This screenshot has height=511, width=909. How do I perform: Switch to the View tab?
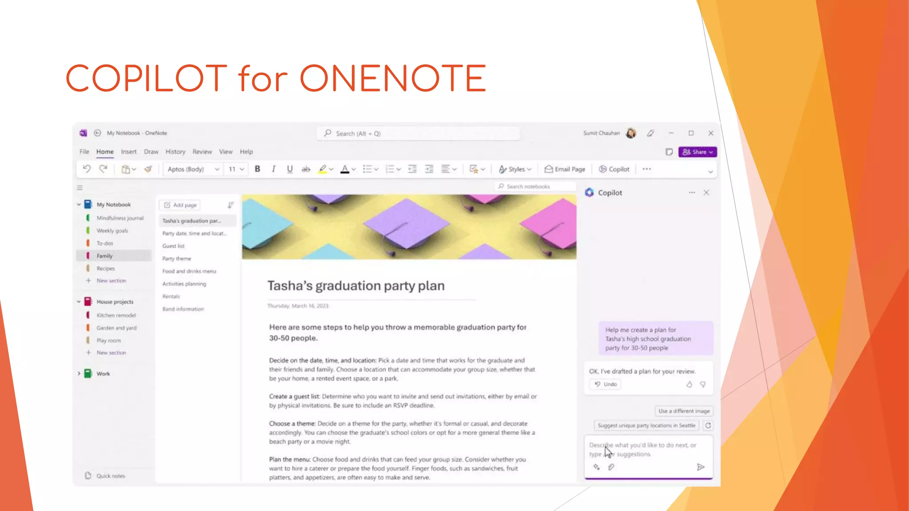point(225,152)
